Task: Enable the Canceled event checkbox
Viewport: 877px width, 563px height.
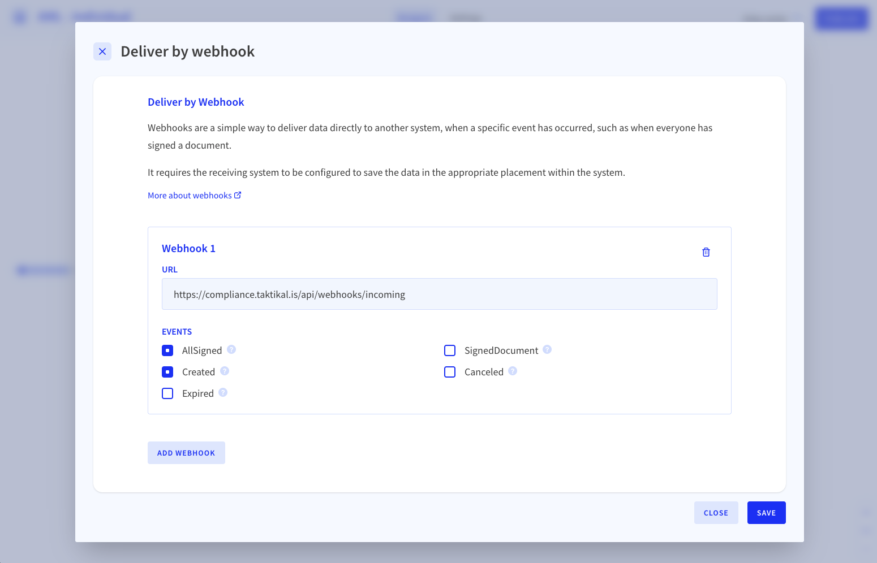Action: (450, 372)
